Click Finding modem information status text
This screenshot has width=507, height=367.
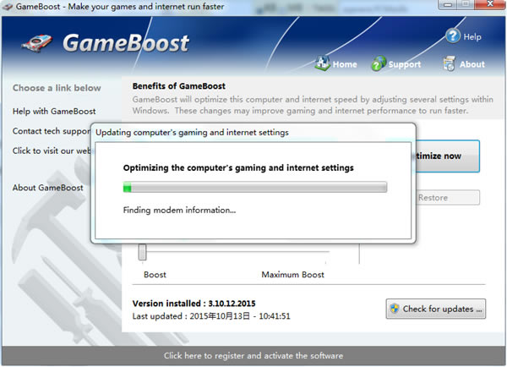tap(179, 210)
